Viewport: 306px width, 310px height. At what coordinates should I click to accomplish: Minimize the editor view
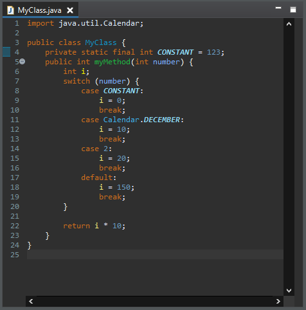pos(278,8)
